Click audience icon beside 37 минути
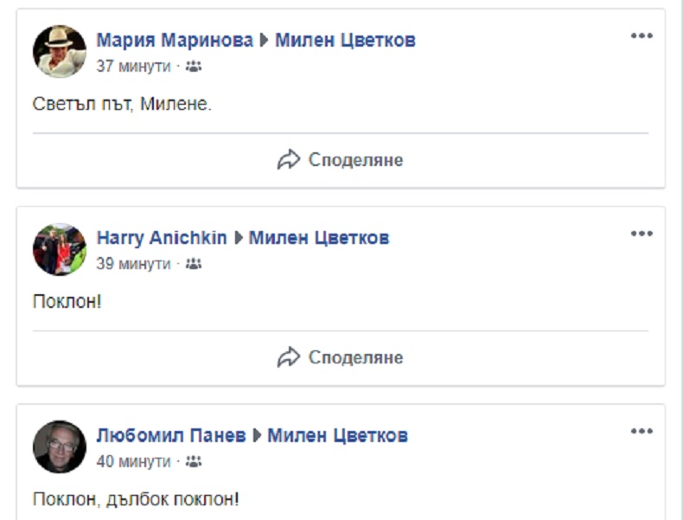 (193, 67)
